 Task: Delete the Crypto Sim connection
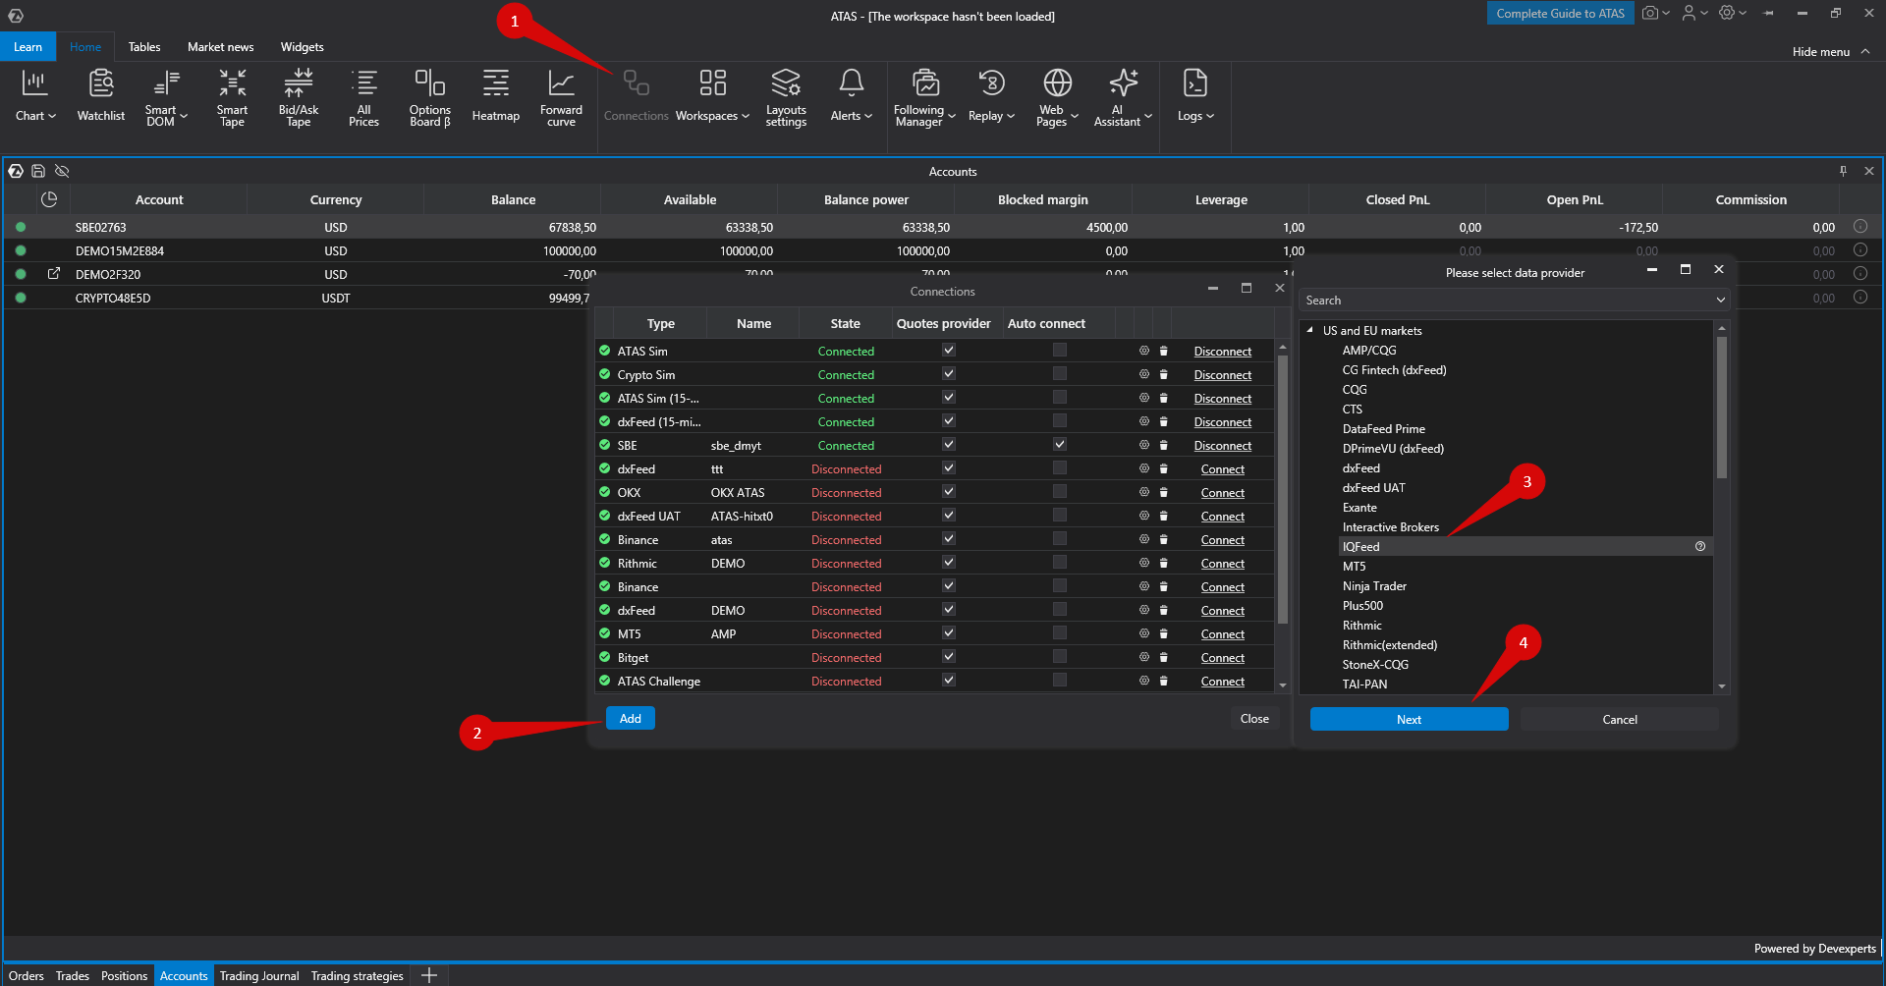coord(1164,374)
